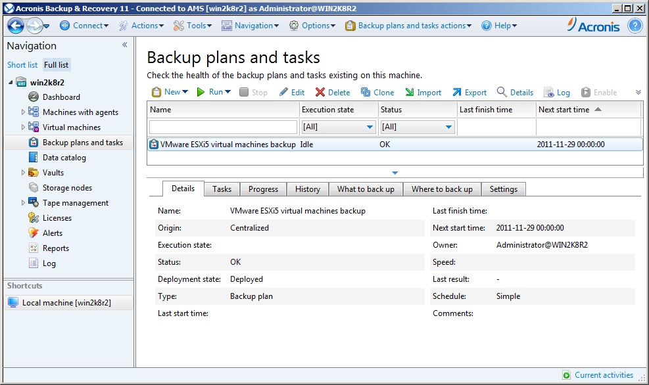Image resolution: width=649 pixels, height=385 pixels.
Task: Switch to the Progress tab
Action: 263,189
